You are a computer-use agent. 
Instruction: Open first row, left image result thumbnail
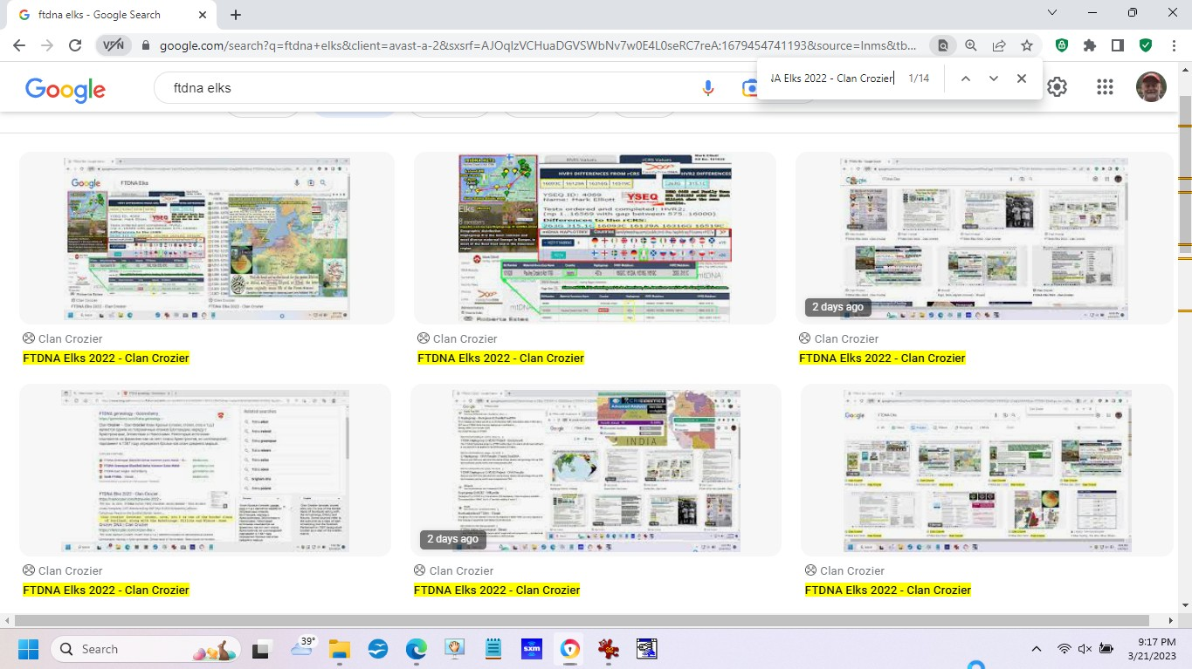point(207,238)
